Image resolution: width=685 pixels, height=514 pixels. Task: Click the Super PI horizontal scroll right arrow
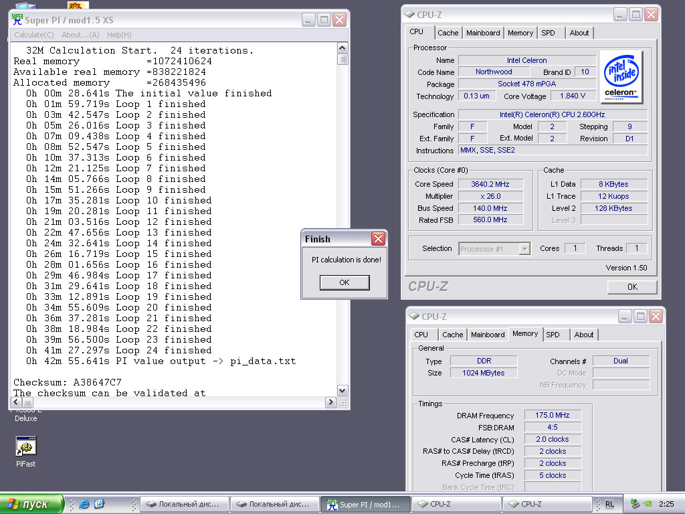330,402
